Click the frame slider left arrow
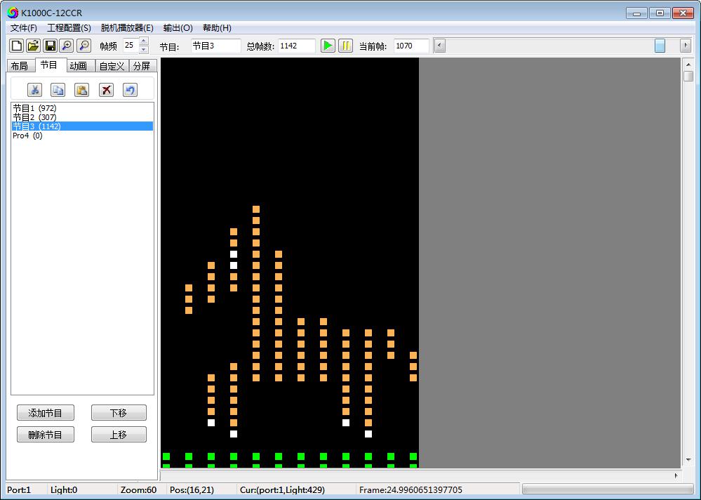Viewport: 701px width, 500px height. [440, 46]
